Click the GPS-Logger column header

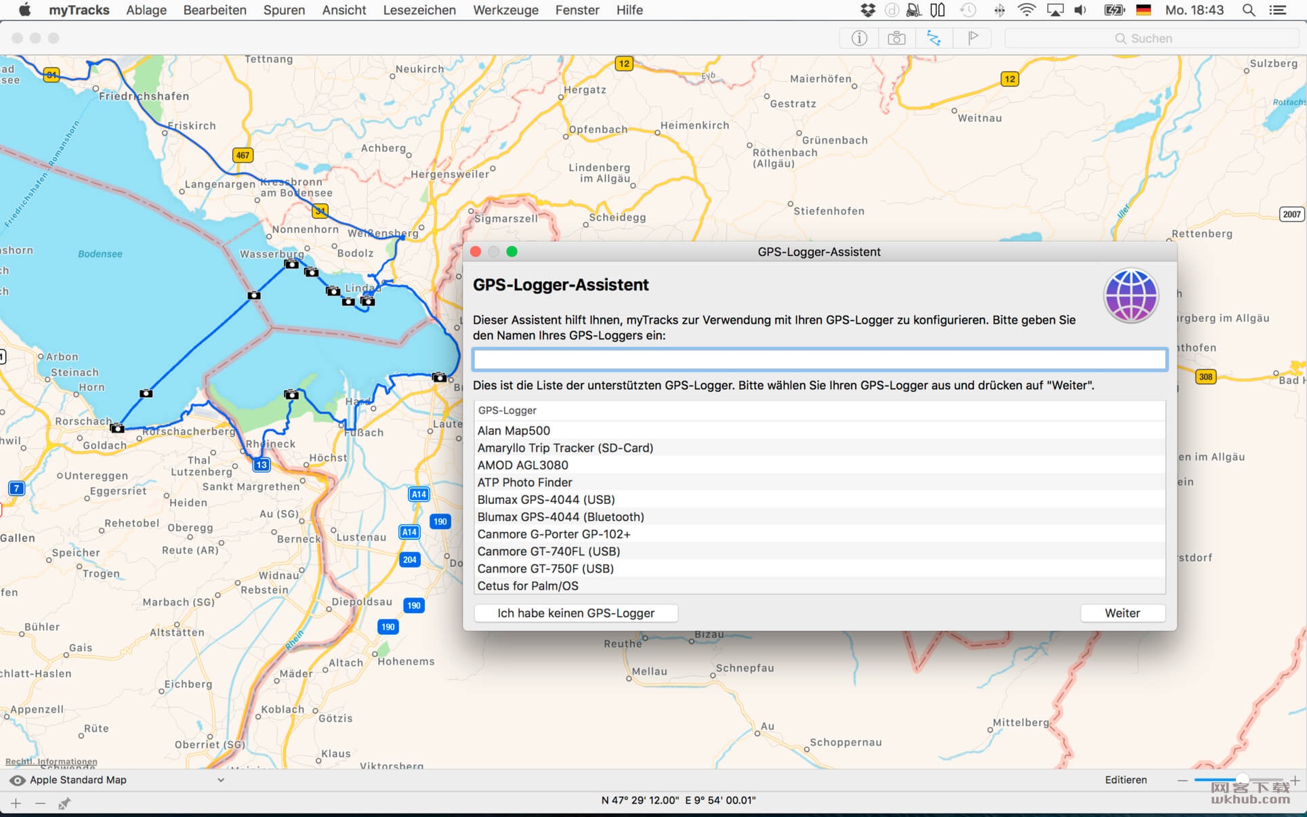(820, 411)
